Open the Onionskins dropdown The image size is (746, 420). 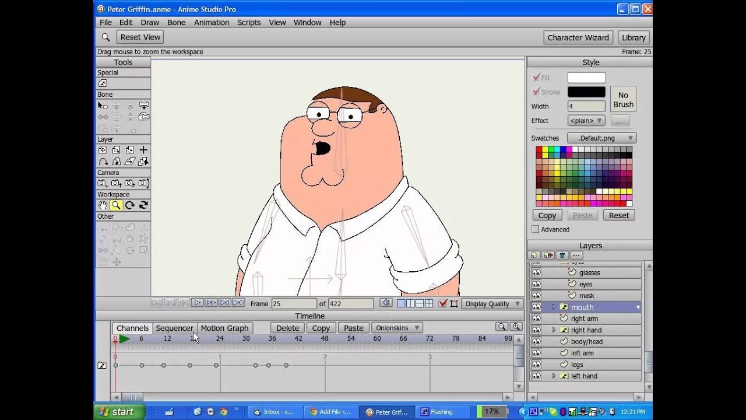click(x=397, y=328)
